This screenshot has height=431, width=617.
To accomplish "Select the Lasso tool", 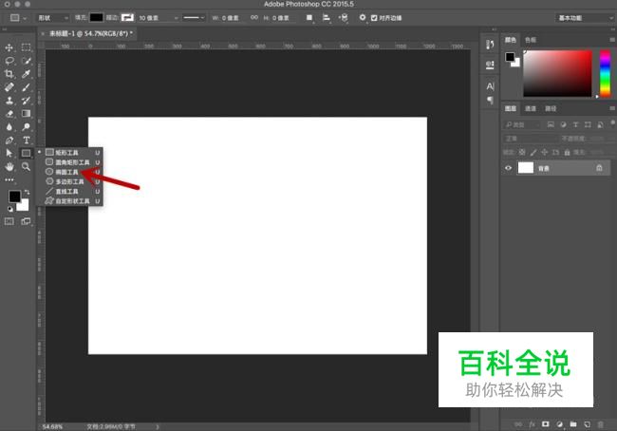I will click(x=9, y=61).
